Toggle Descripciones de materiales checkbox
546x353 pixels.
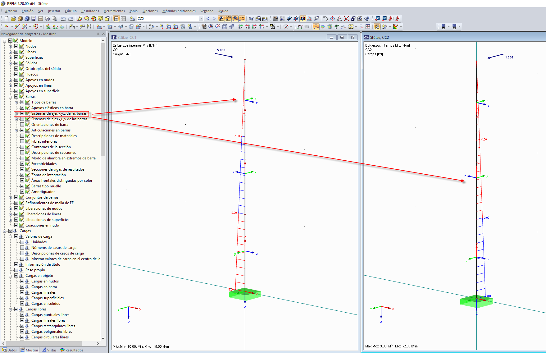pos(22,136)
